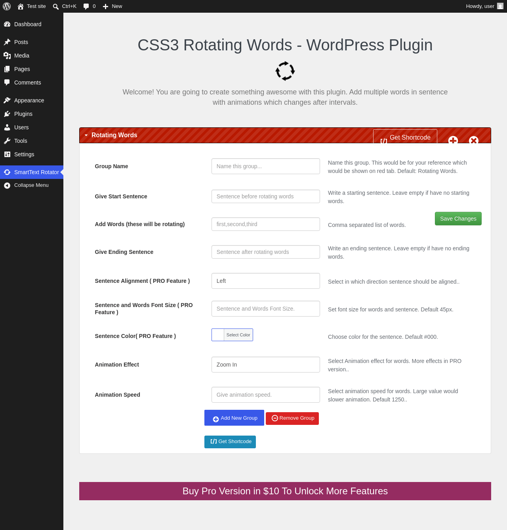The height and width of the screenshot is (530, 507).
Task: Click the Appearance paintbrush icon
Action: [7, 100]
